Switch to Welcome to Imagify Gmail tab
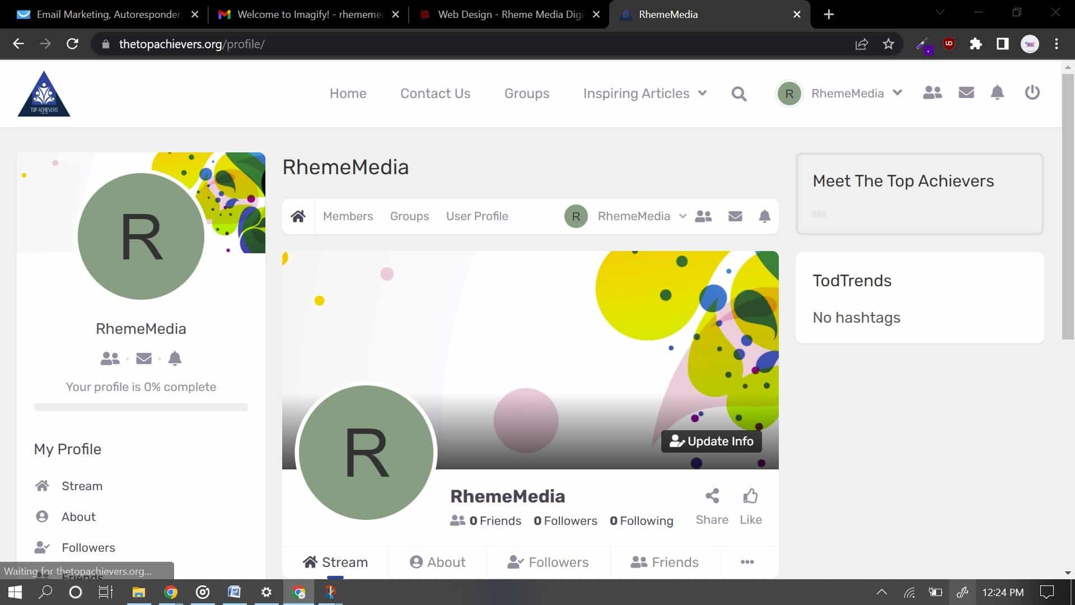Viewport: 1075px width, 605px height. (309, 15)
